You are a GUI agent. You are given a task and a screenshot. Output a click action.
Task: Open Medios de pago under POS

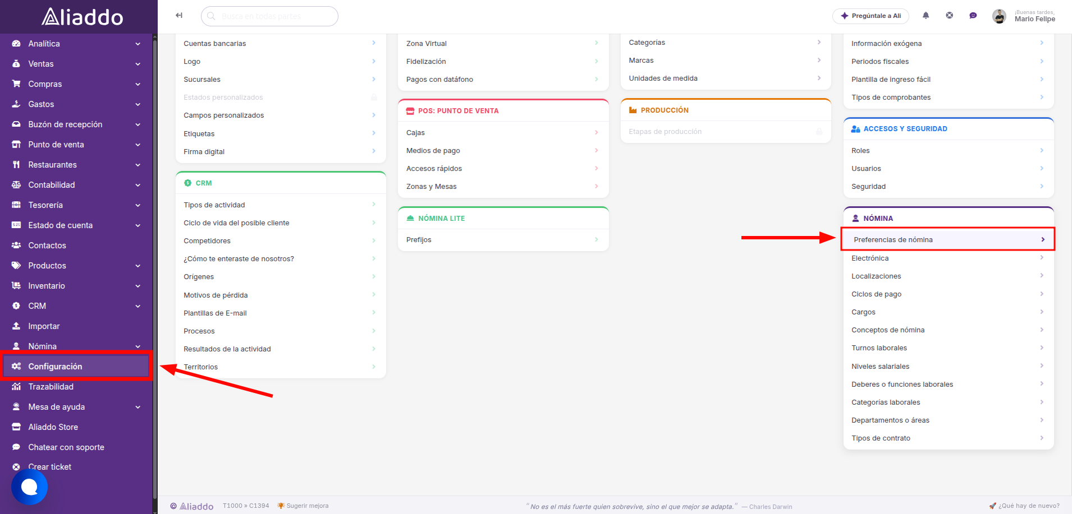point(503,151)
